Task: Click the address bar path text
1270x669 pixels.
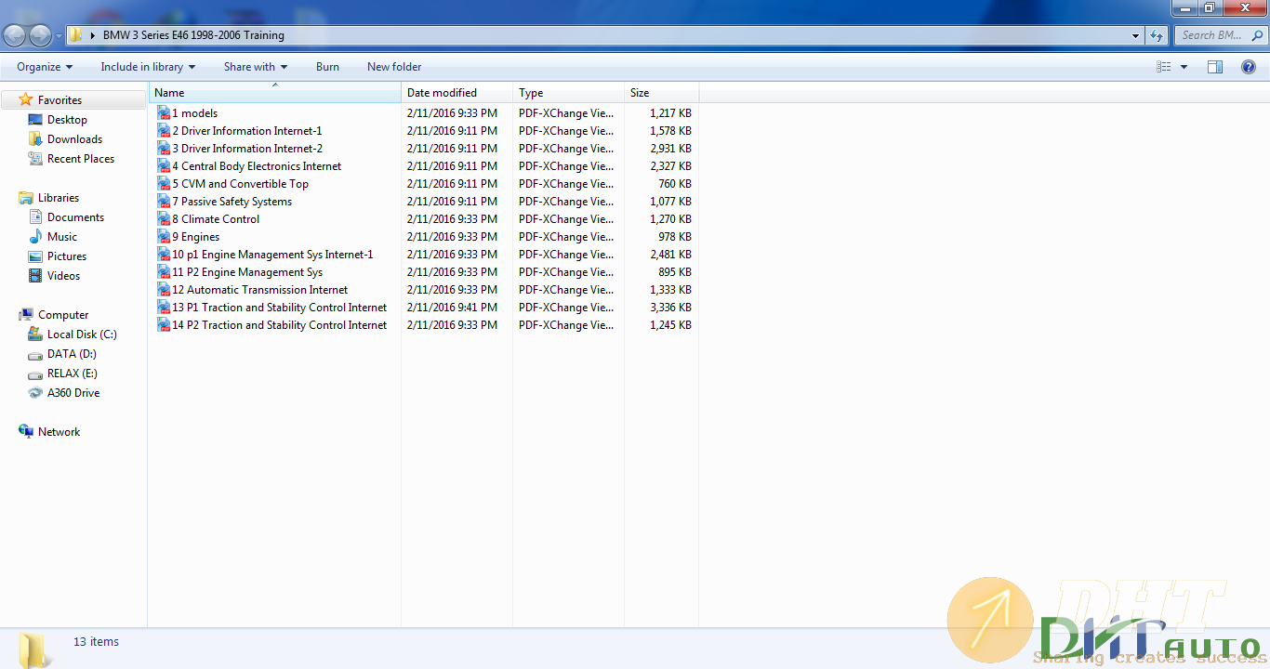Action: pyautogui.click(x=193, y=35)
